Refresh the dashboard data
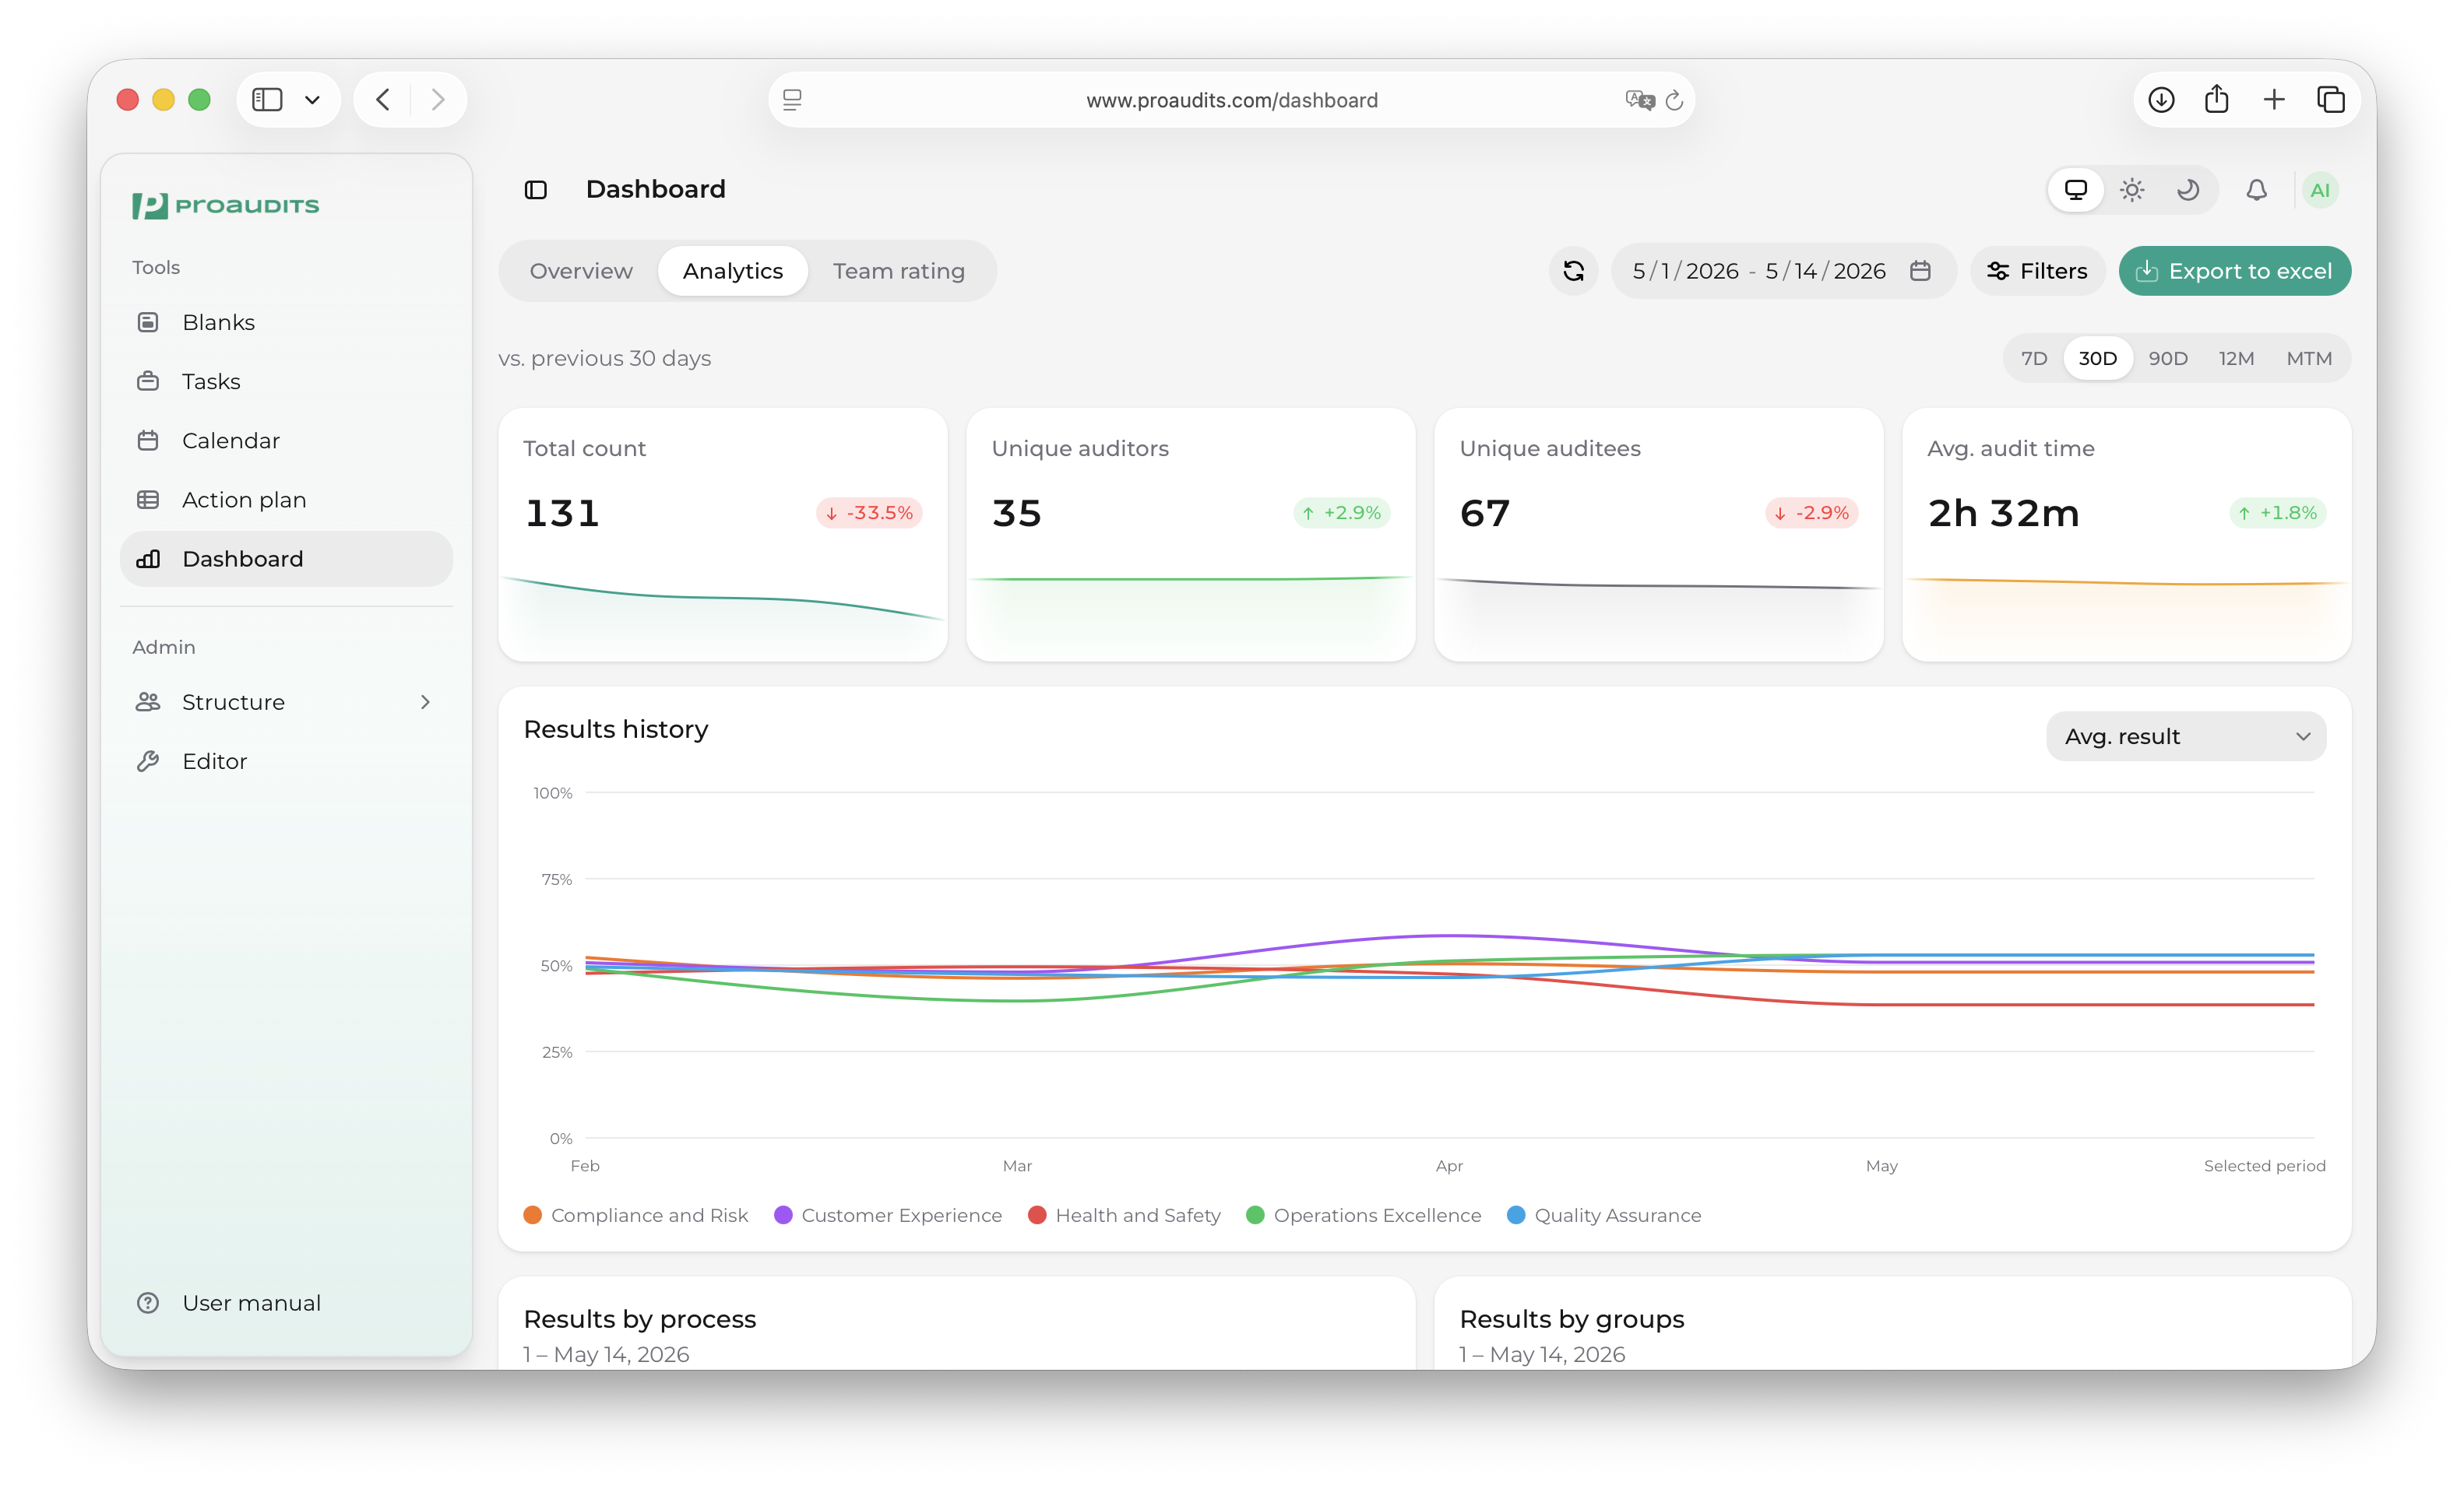The width and height of the screenshot is (2464, 1485). (1573, 271)
